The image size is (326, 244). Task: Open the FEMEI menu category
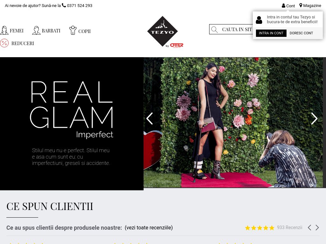pos(17,31)
